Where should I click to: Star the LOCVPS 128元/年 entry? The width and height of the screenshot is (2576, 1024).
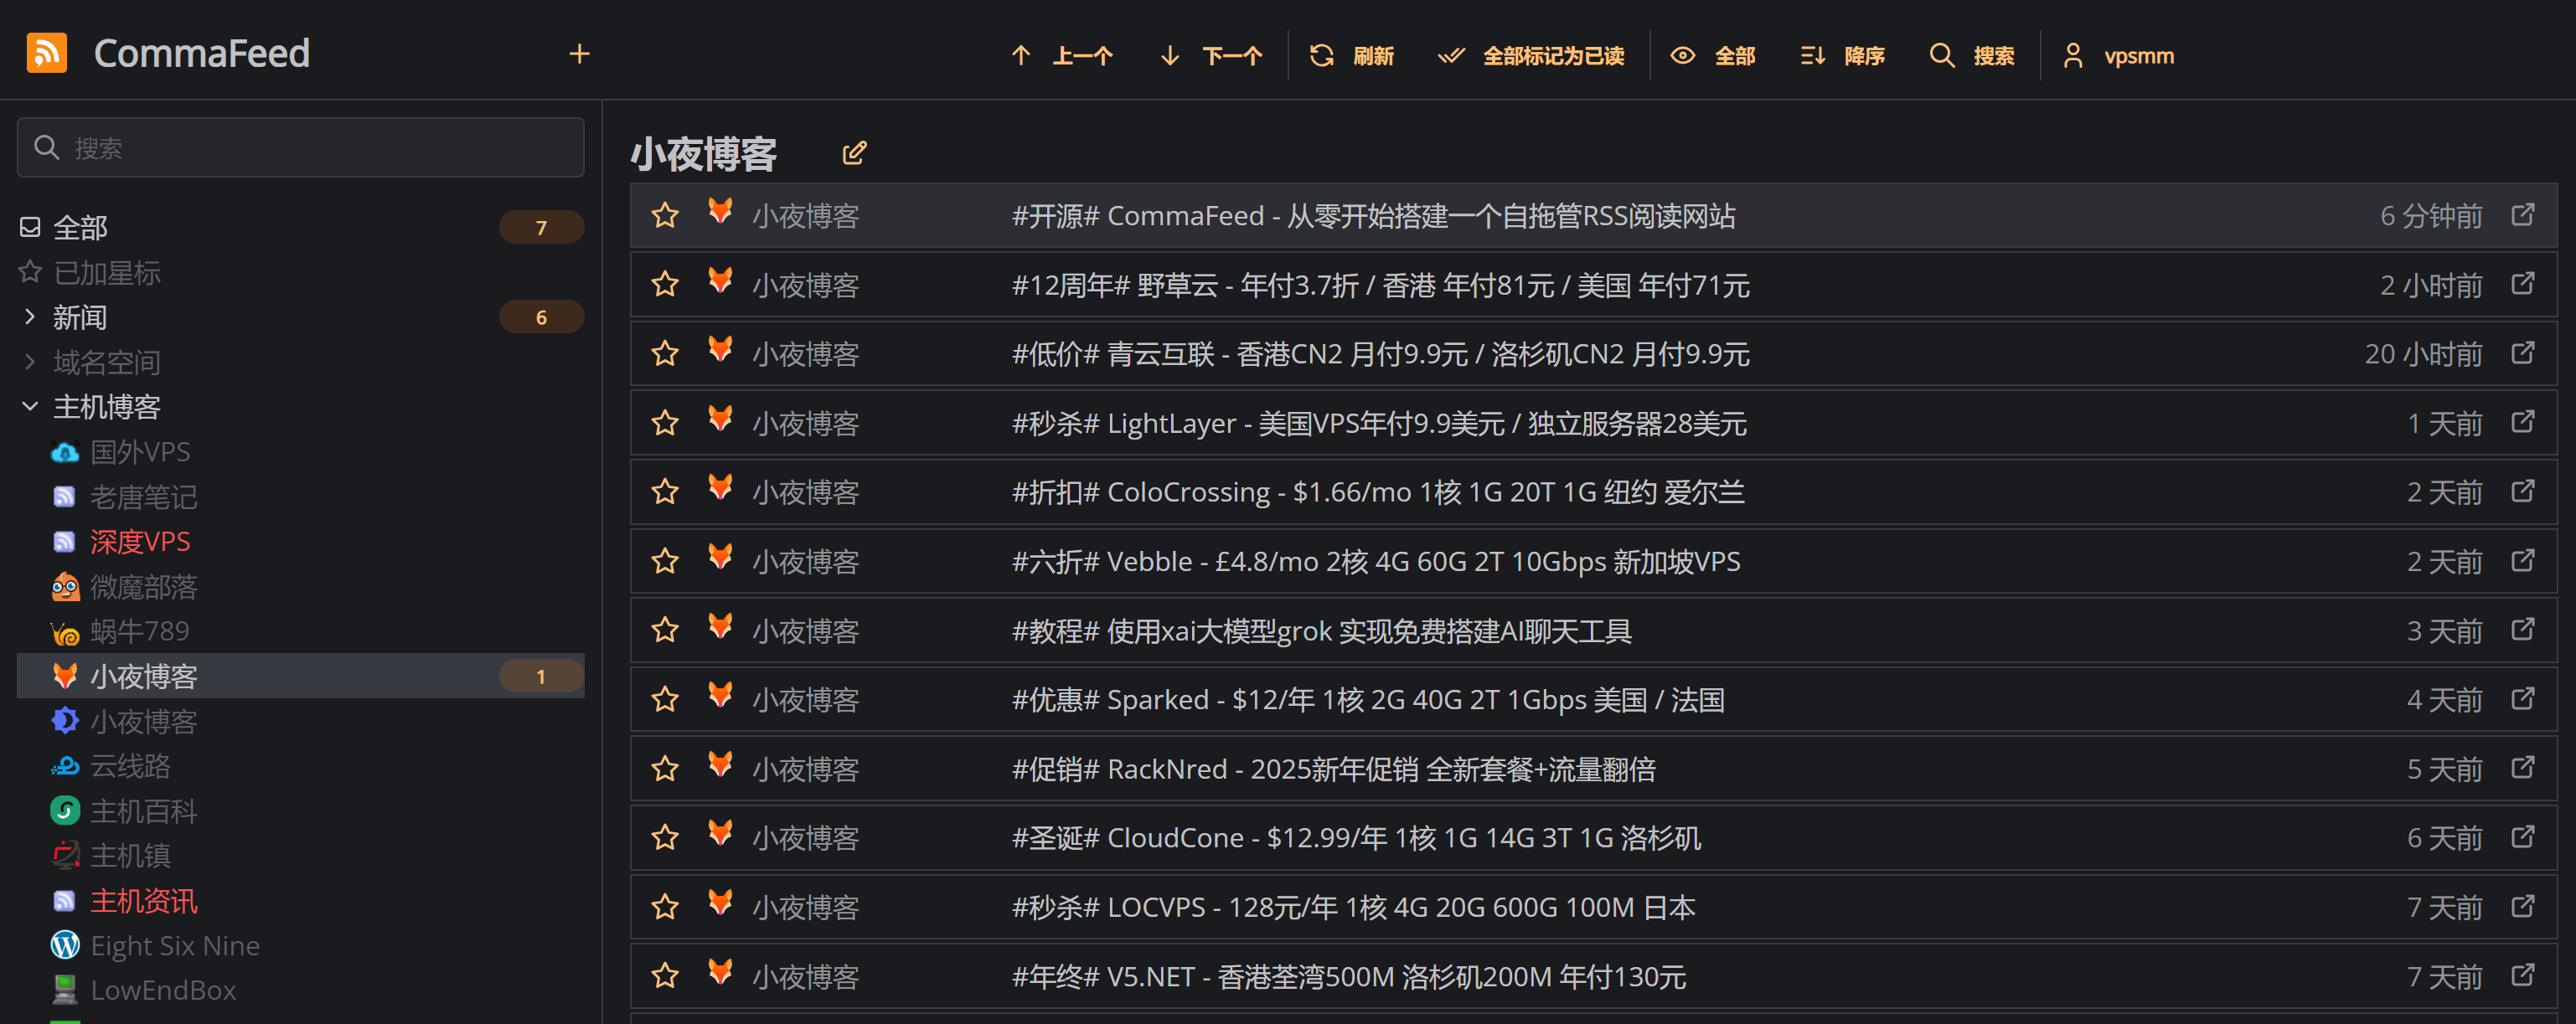[x=665, y=907]
